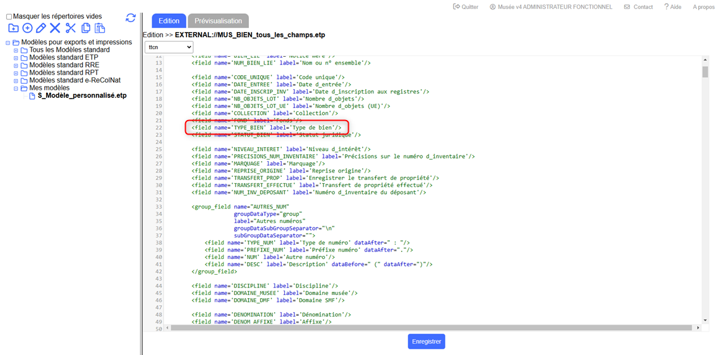Image resolution: width=719 pixels, height=355 pixels.
Task: Click the add (plus circle) icon
Action: click(x=27, y=28)
